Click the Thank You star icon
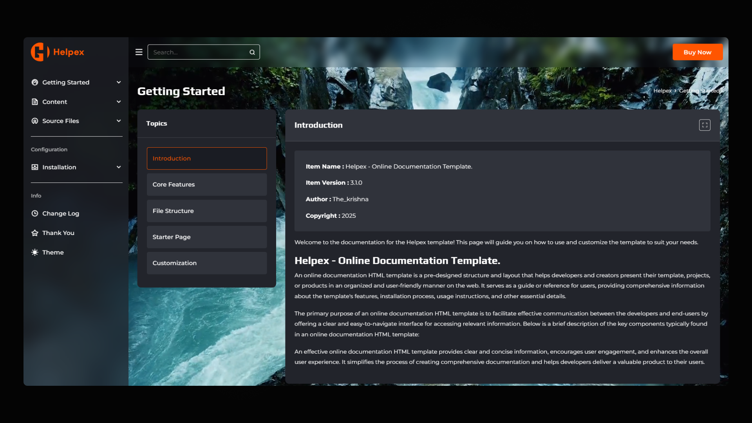 (x=35, y=233)
